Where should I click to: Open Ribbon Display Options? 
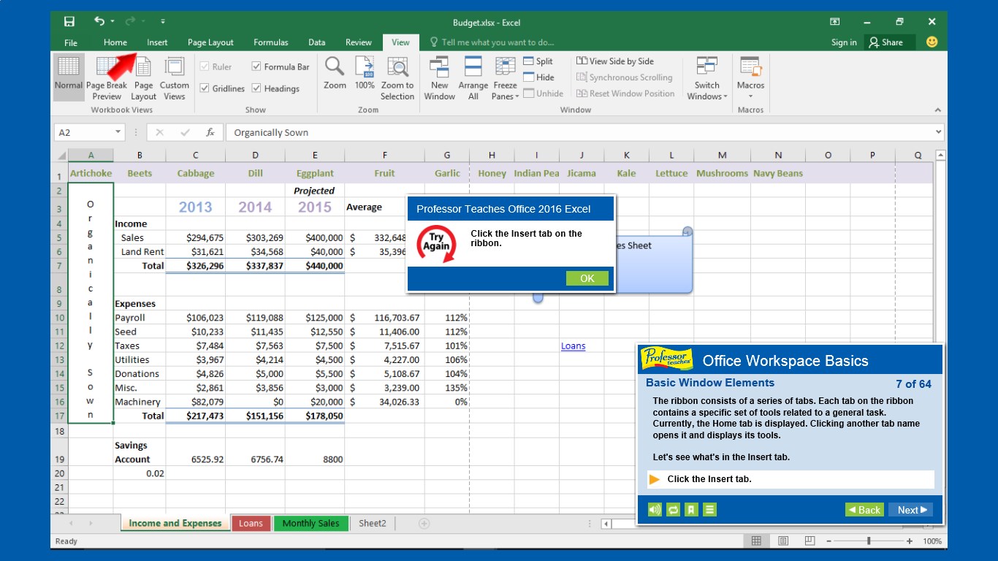click(x=834, y=22)
